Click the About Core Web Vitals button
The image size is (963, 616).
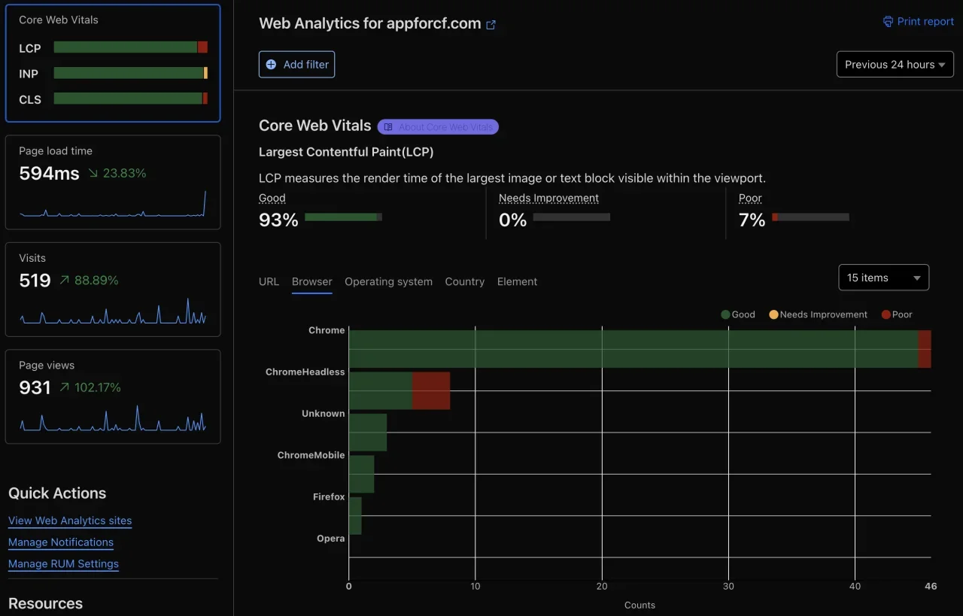[x=438, y=126]
